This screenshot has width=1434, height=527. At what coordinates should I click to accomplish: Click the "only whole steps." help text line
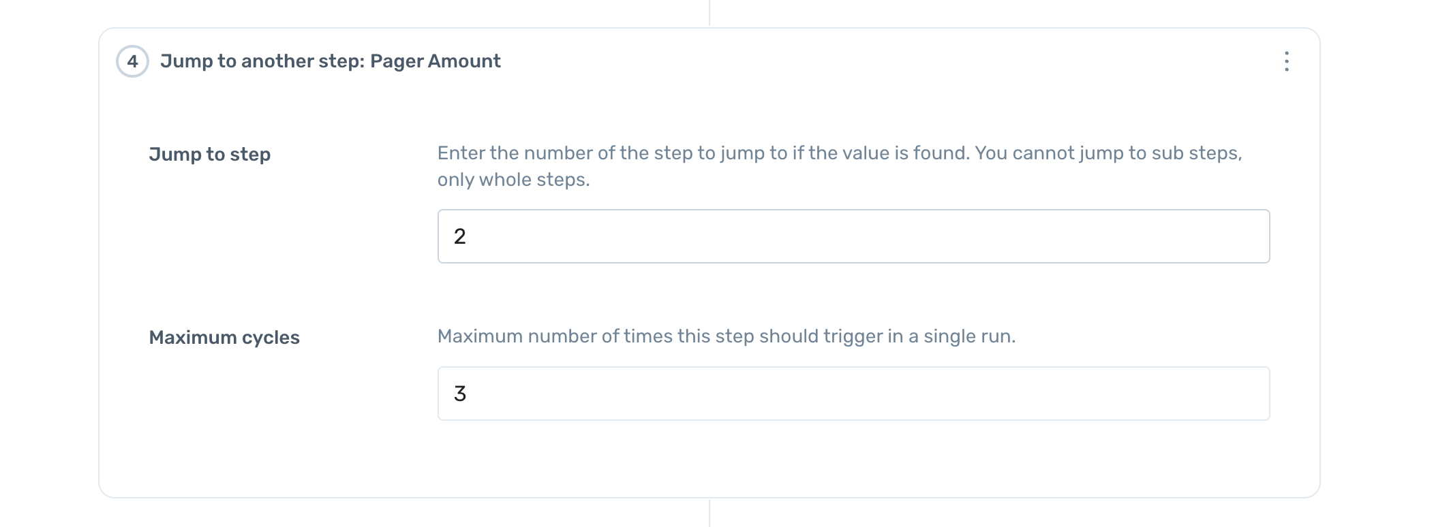coord(513,180)
